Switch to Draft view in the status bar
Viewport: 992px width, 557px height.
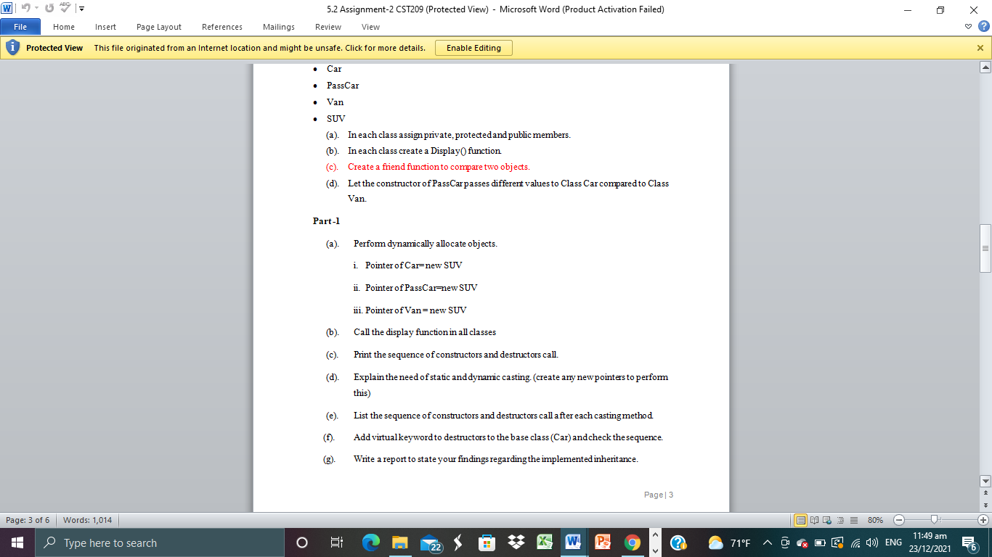pos(853,519)
